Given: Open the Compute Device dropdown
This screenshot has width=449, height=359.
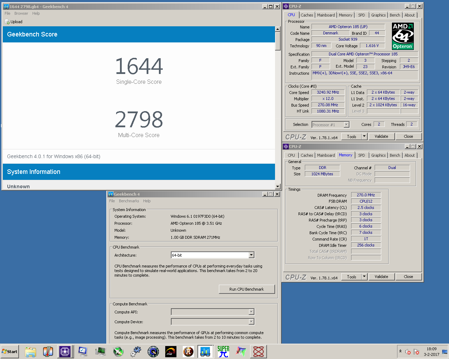Looking at the screenshot, I should [x=251, y=322].
